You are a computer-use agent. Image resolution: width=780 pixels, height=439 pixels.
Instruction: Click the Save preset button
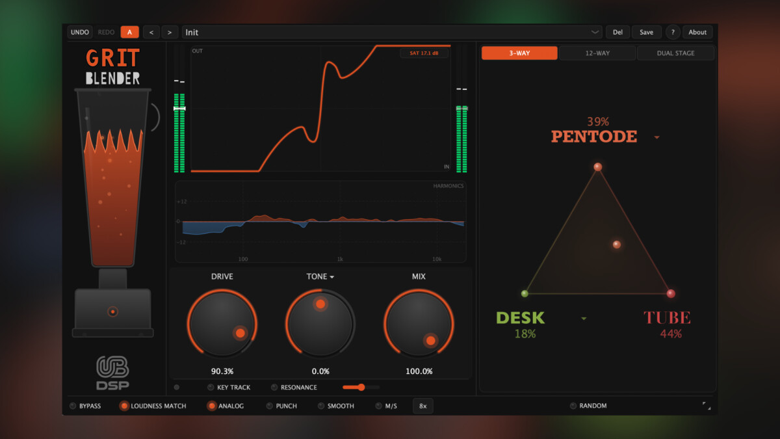[646, 33]
